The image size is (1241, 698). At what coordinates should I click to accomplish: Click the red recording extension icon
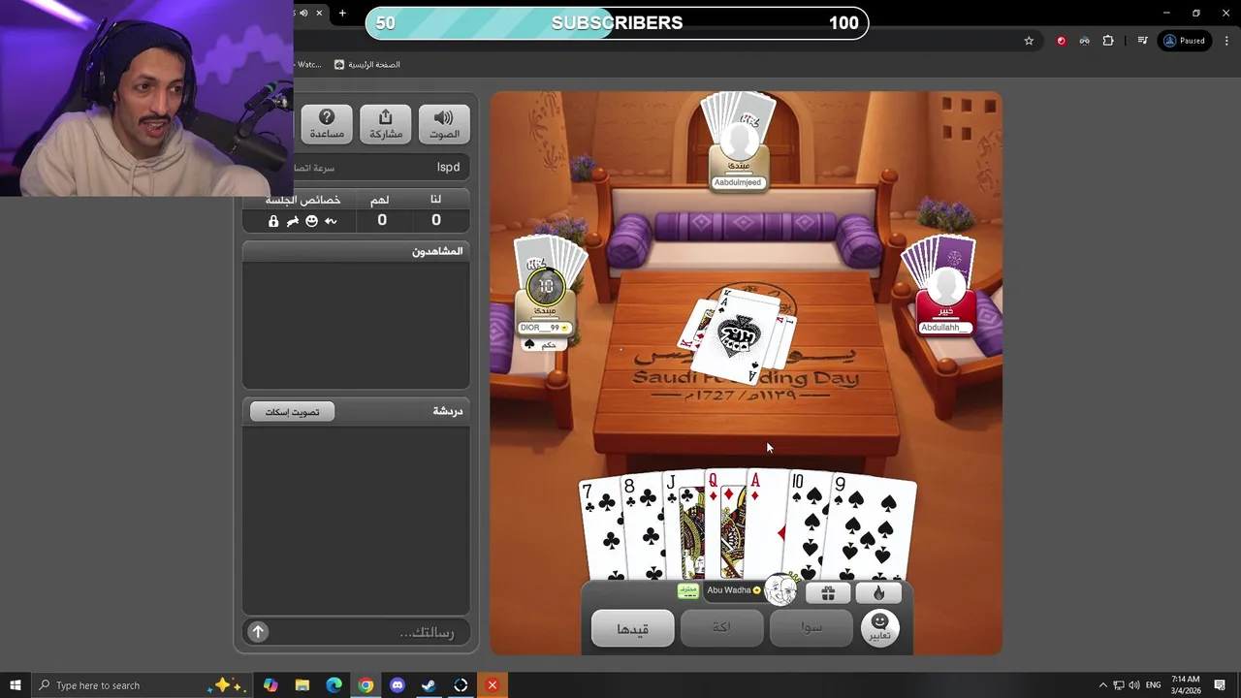pos(1061,41)
